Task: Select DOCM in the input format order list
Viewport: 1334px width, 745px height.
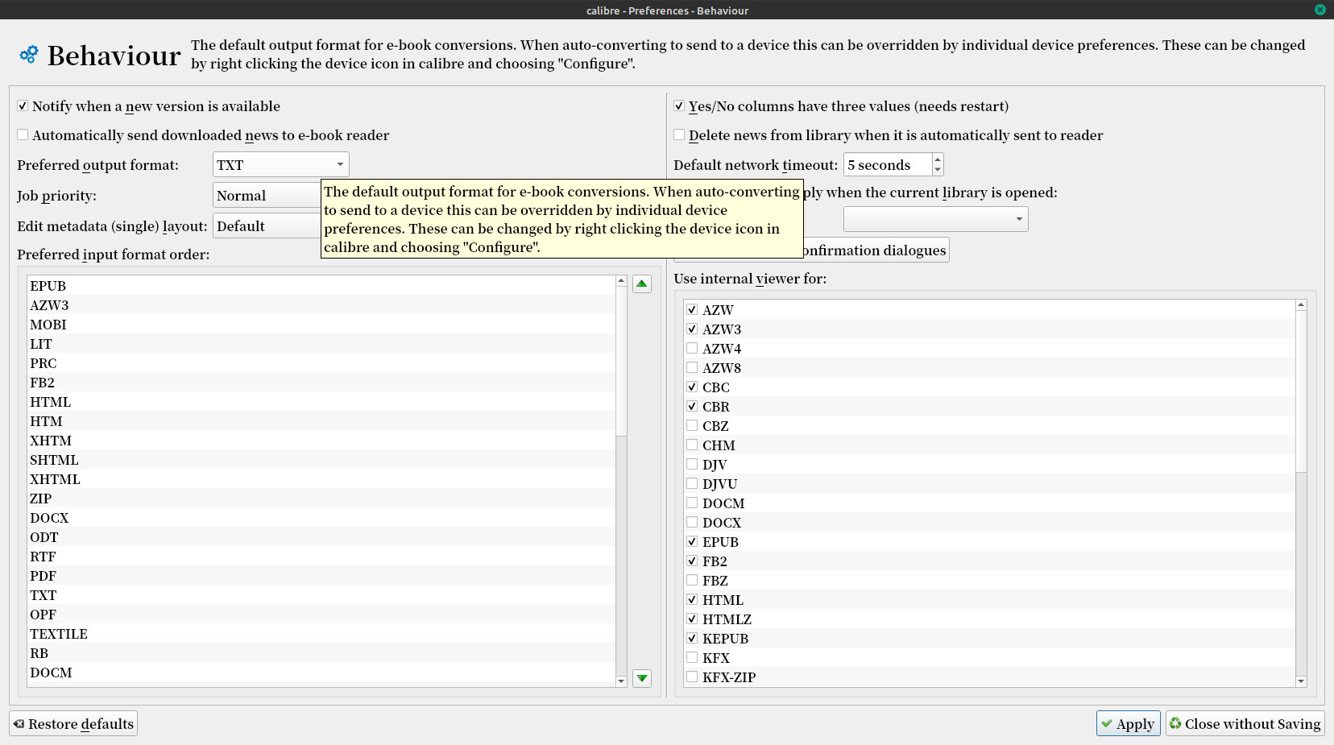Action: click(321, 673)
